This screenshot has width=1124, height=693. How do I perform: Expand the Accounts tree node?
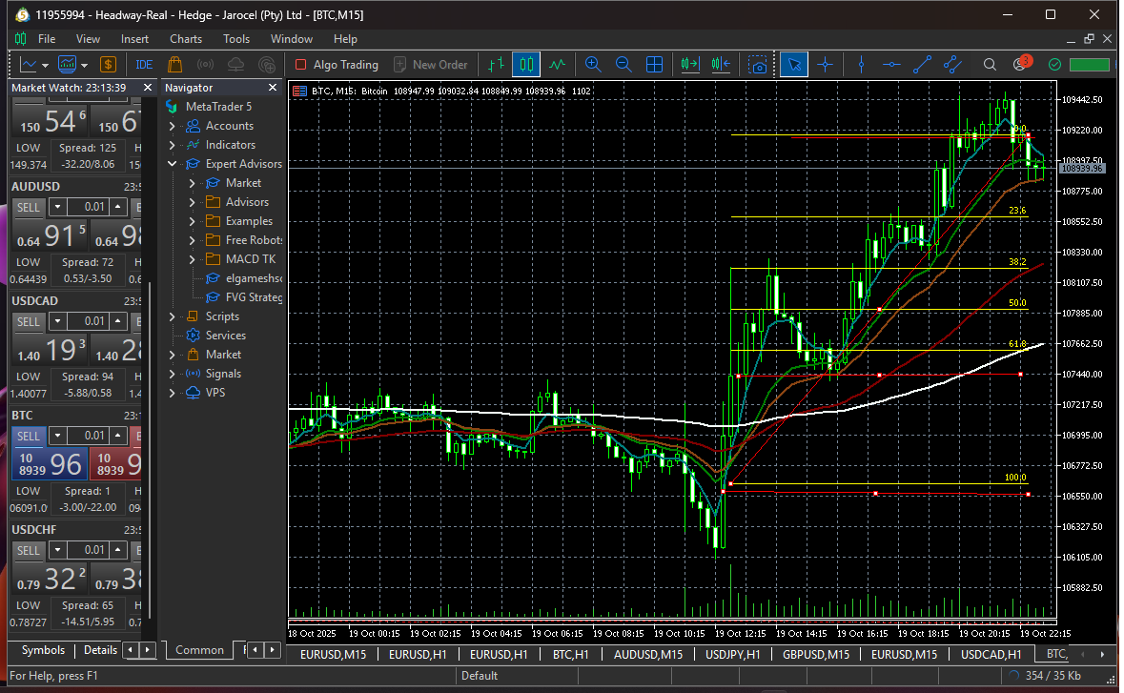coord(172,126)
